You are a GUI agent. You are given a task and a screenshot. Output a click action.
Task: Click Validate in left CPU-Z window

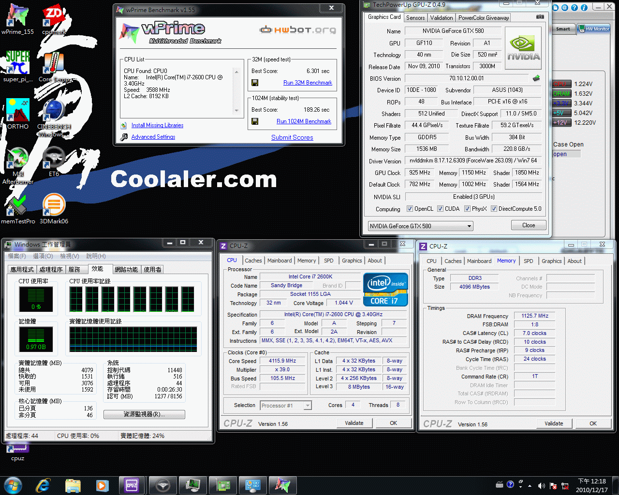(x=354, y=423)
